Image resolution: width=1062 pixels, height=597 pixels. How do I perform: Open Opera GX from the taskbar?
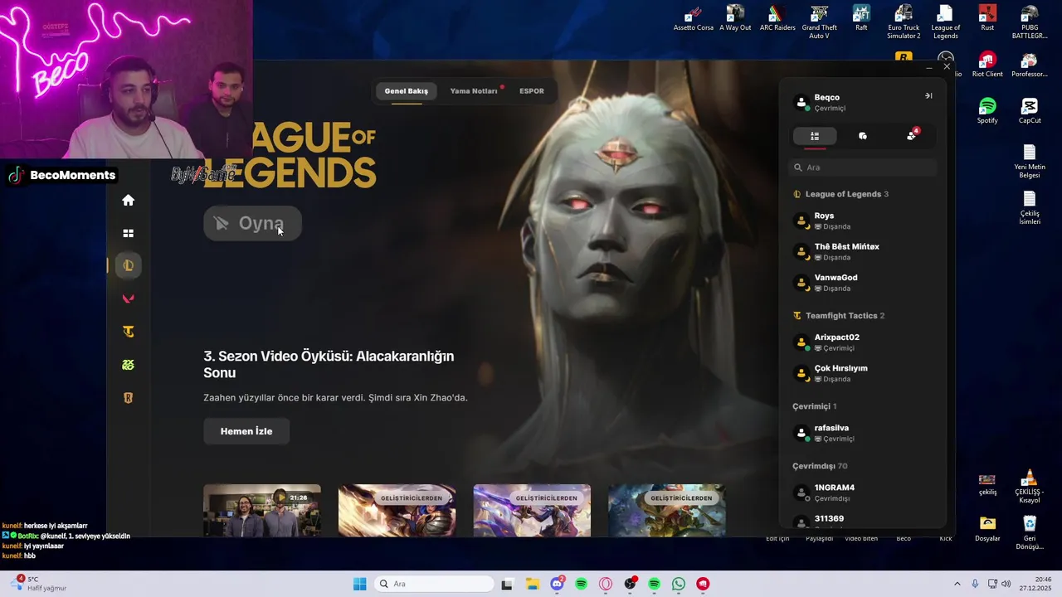pyautogui.click(x=606, y=584)
